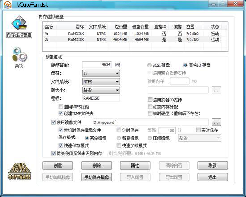Enable 启用交替IO支持 checkbox
This screenshot has width=246, height=197.
click(x=150, y=100)
